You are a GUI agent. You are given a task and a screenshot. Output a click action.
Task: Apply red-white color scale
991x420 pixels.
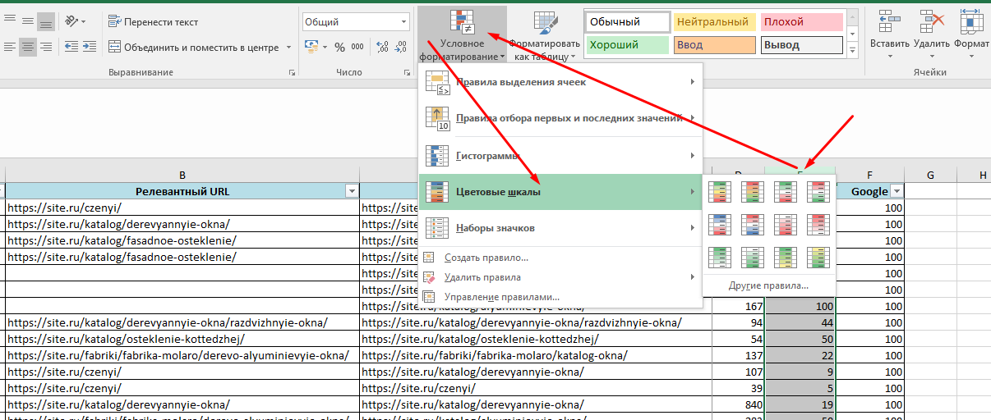pos(818,224)
